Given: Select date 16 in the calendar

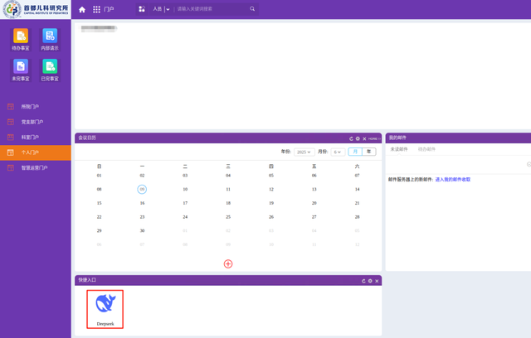Looking at the screenshot, I should (x=142, y=203).
